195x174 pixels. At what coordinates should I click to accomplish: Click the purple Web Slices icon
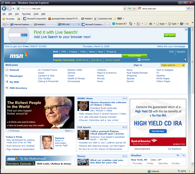pyautogui.click(x=138, y=24)
